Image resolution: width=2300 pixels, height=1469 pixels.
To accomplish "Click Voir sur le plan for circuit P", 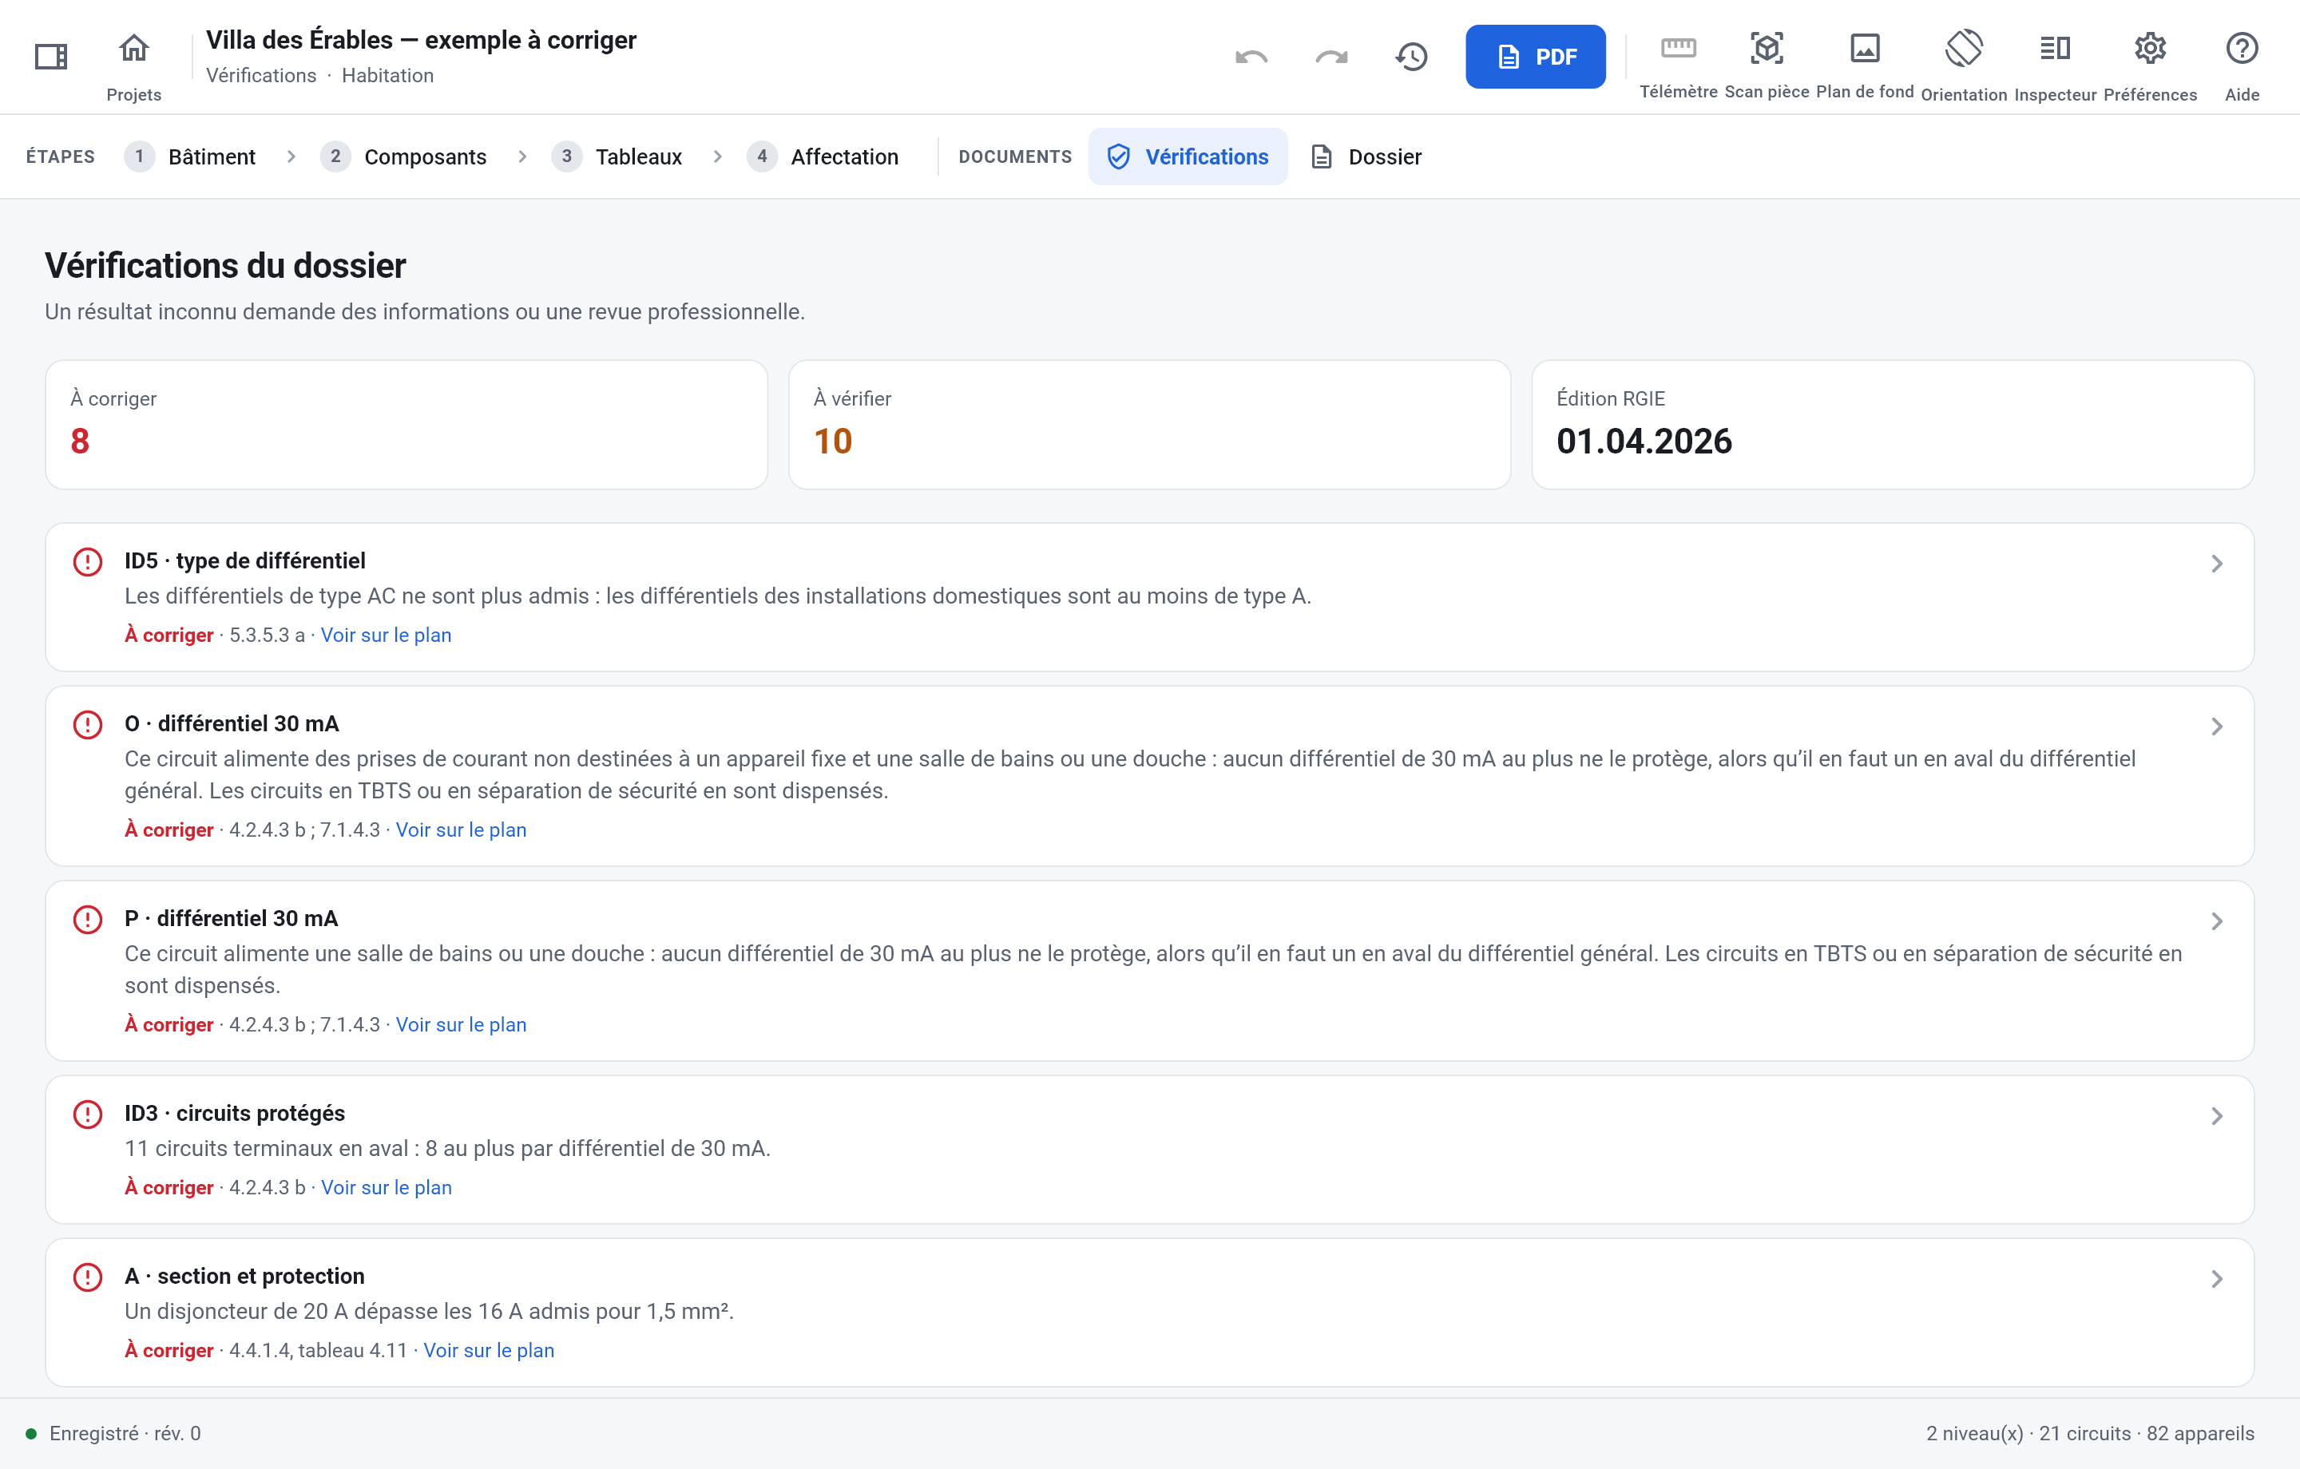I will [462, 1025].
